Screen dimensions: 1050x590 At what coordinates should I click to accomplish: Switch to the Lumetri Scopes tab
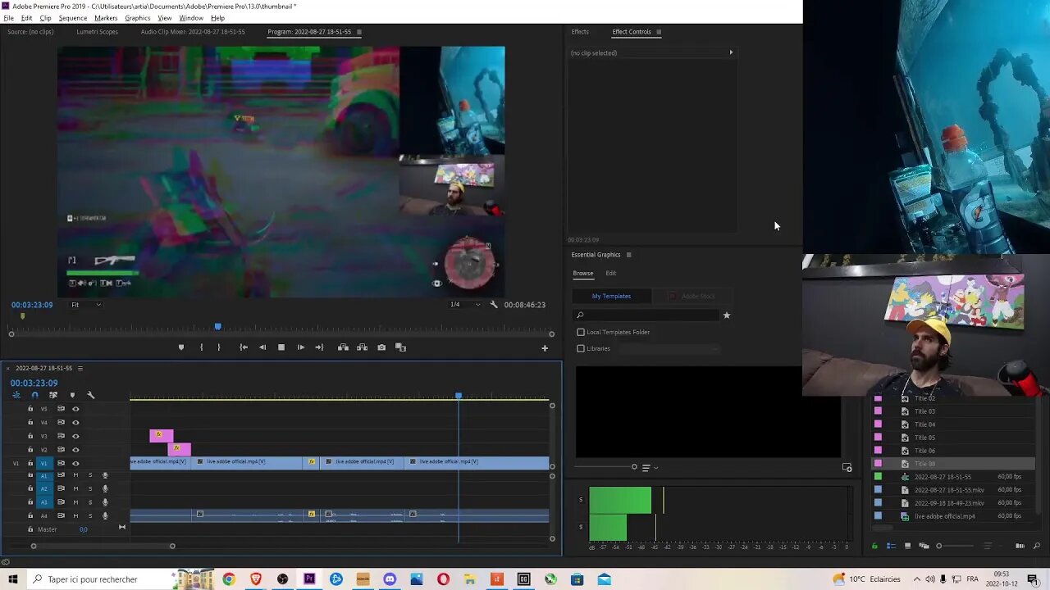(98, 32)
